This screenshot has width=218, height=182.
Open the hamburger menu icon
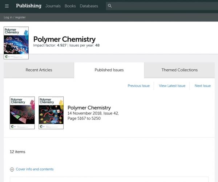[7, 6]
